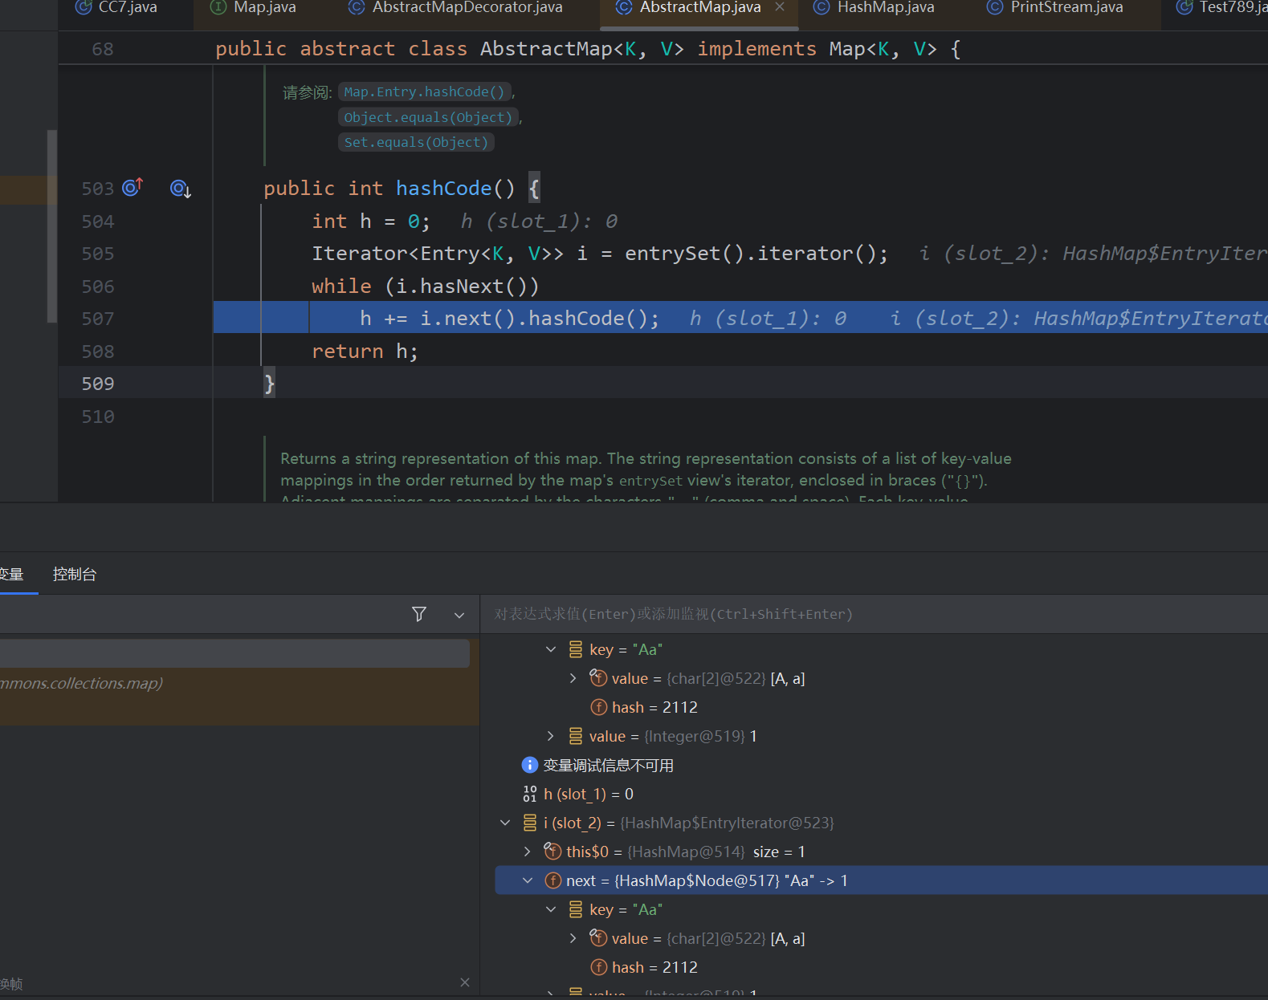Open the Set.equals(Object) doc link
The image size is (1268, 1000).
click(416, 143)
